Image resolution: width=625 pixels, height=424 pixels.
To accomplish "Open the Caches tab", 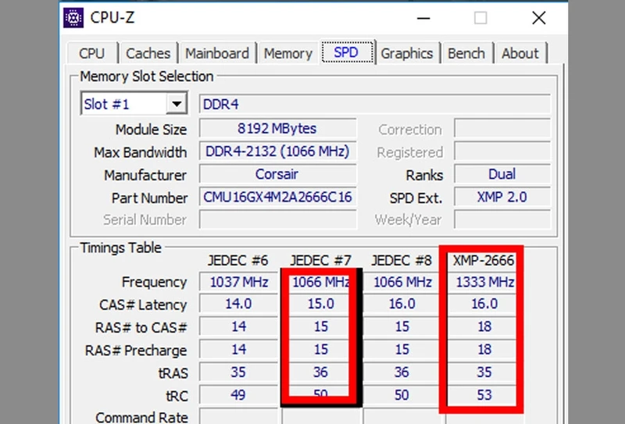I will (148, 53).
